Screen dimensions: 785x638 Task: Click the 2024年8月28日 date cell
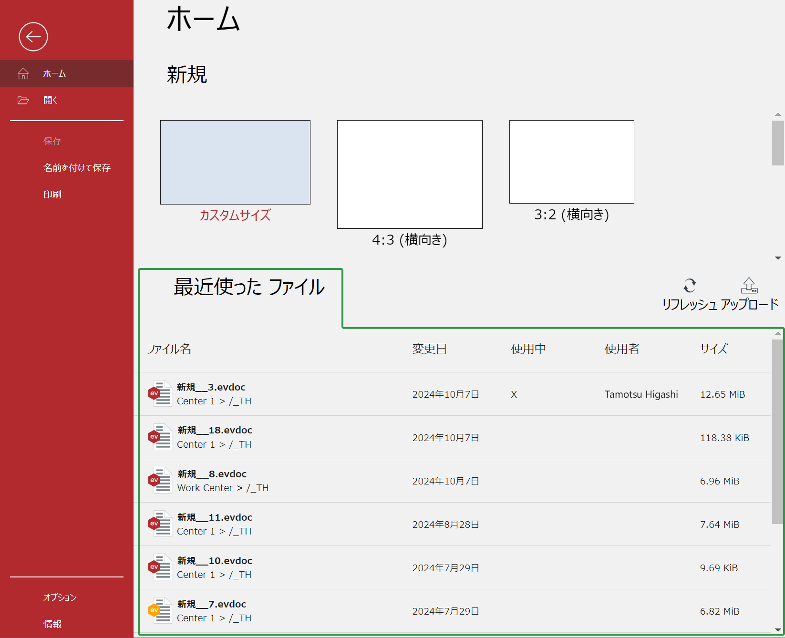pyautogui.click(x=445, y=525)
